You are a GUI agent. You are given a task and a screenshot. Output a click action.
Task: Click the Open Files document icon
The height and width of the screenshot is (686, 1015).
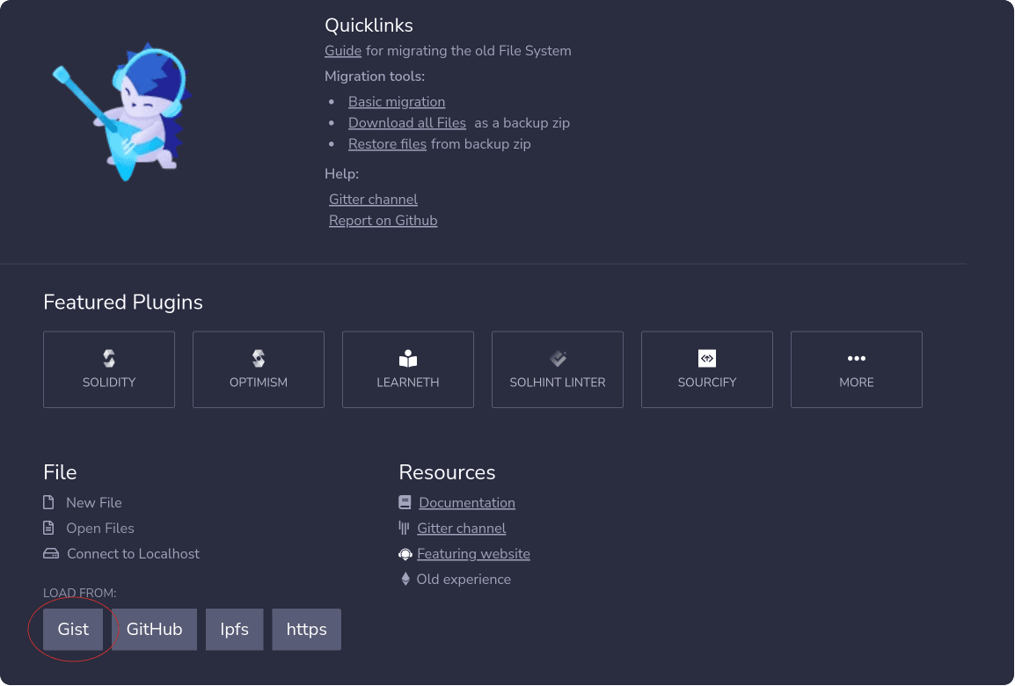click(x=48, y=528)
